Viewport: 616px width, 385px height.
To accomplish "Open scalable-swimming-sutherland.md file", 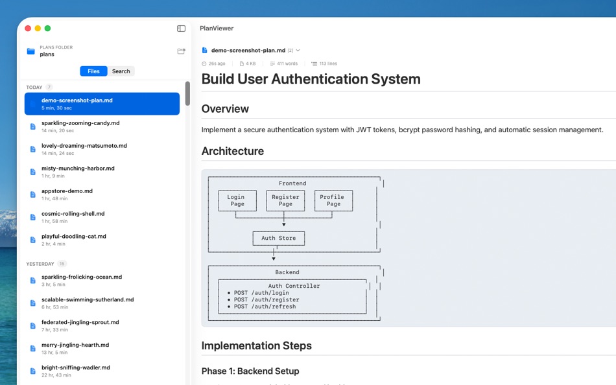I will 102,303.
